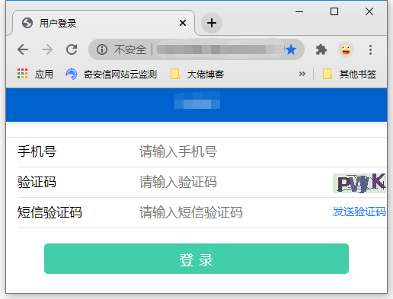Maximize the browser window
Image resolution: width=393 pixels, height=299 pixels.
[x=334, y=11]
